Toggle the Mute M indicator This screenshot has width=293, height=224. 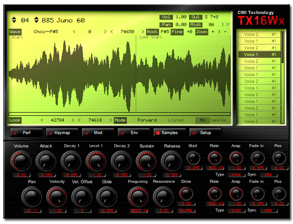[x=227, y=24]
